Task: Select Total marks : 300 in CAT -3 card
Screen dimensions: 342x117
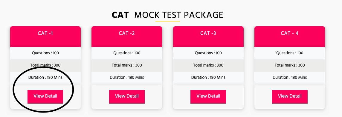Action: pos(208,65)
